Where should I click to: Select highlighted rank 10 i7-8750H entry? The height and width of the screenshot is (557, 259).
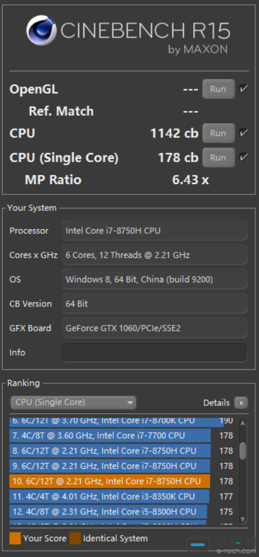[110, 481]
